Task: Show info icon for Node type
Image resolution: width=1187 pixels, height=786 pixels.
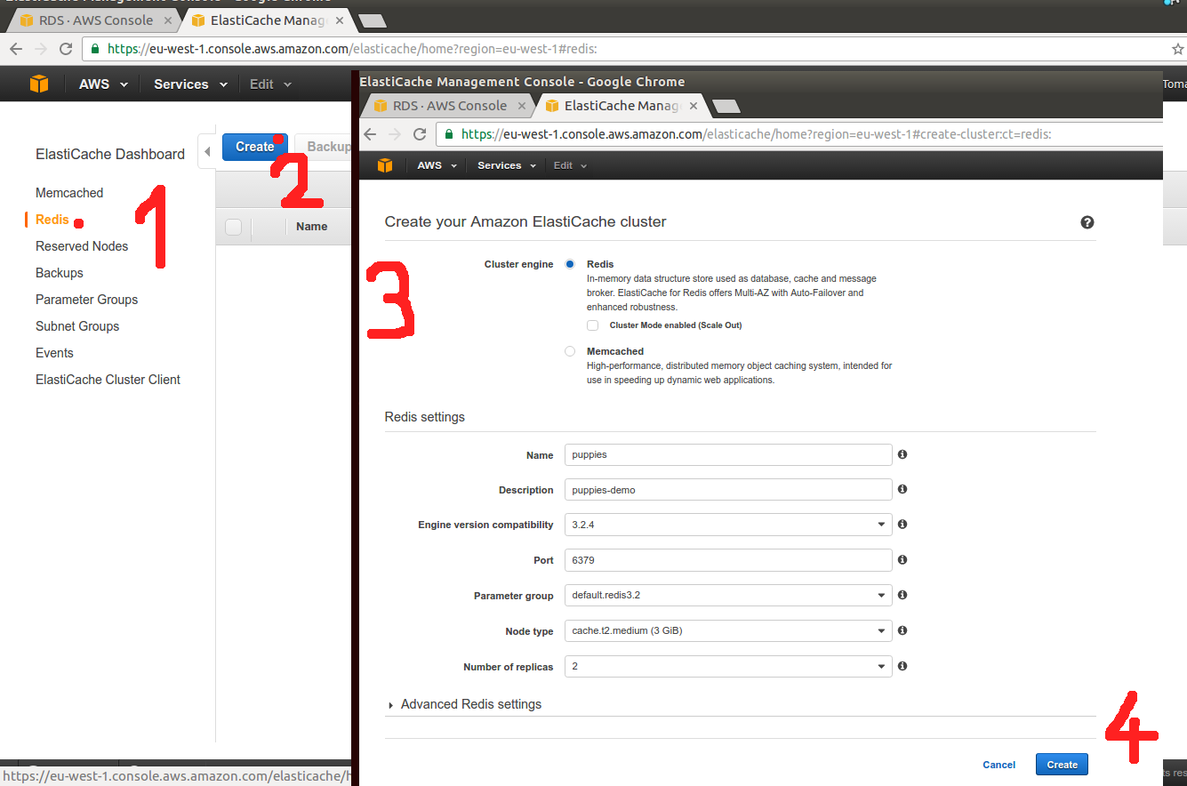Action: click(x=902, y=630)
